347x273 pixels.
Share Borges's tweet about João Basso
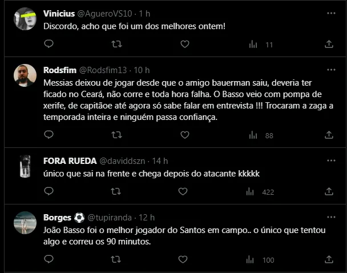pyautogui.click(x=329, y=260)
